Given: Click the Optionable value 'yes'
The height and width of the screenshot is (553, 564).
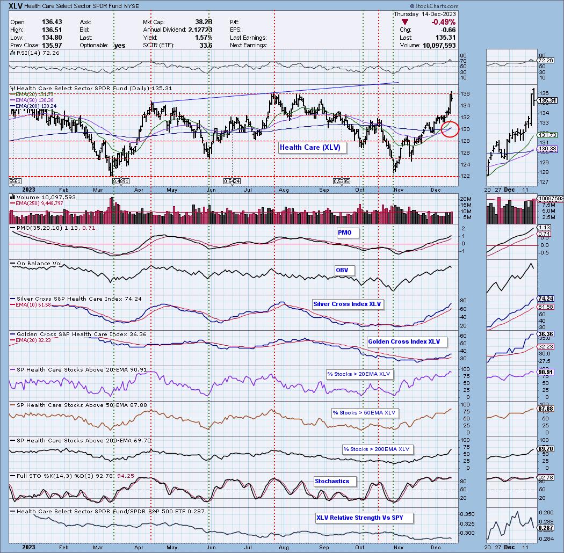Looking at the screenshot, I should (120, 46).
